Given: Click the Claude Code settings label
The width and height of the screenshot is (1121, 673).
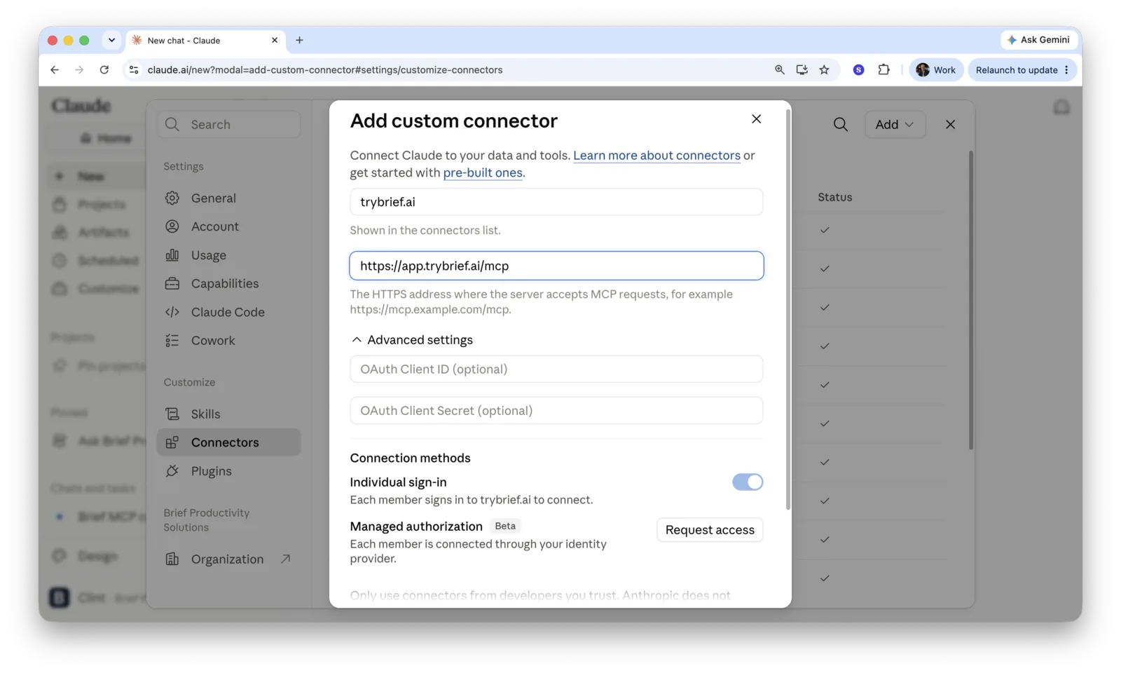Looking at the screenshot, I should [228, 312].
